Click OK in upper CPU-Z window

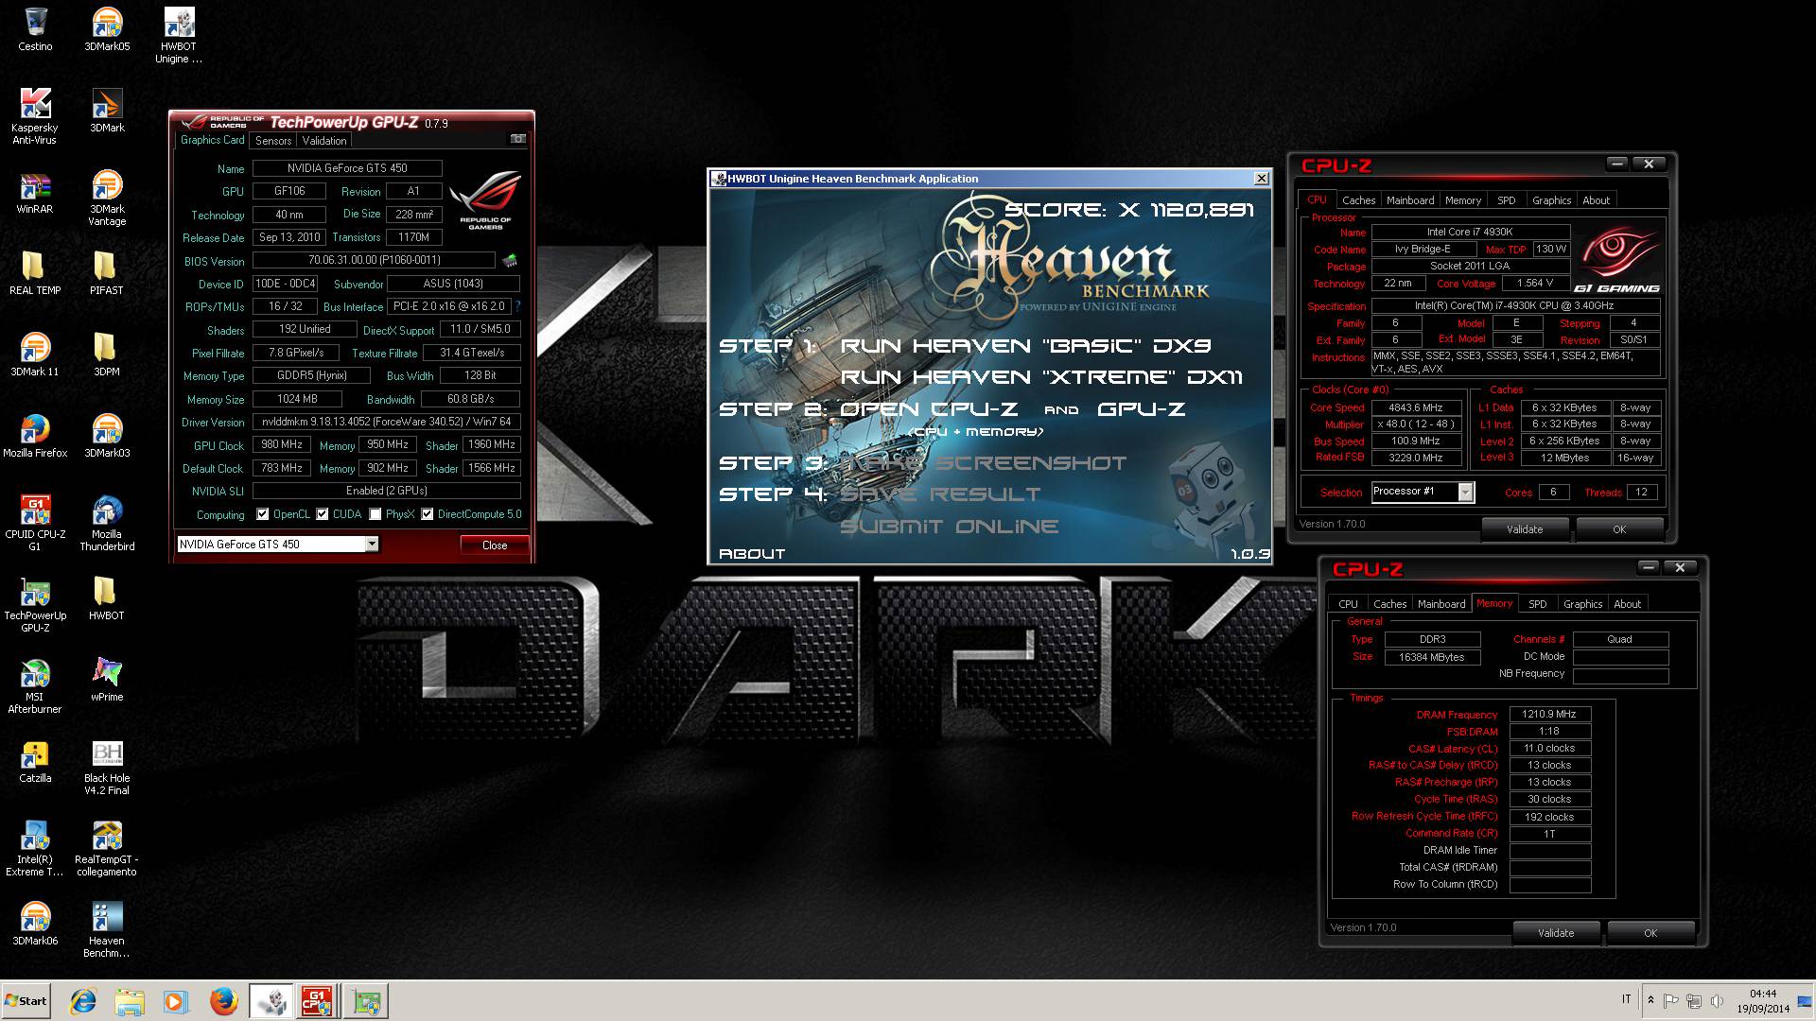coord(1619,529)
